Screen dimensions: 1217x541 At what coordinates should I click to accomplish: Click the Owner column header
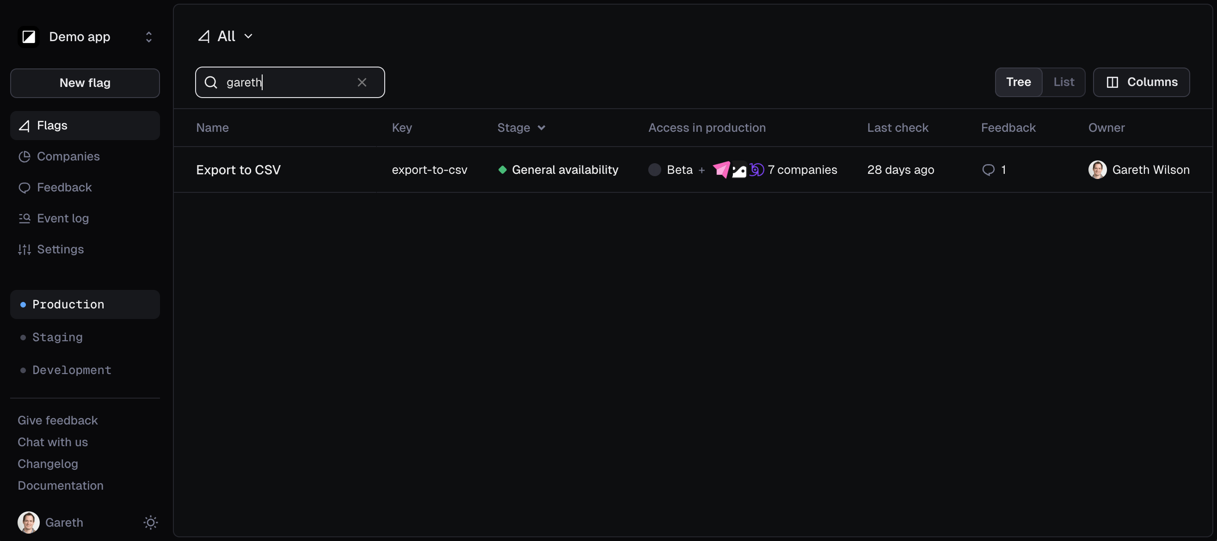[x=1106, y=128]
